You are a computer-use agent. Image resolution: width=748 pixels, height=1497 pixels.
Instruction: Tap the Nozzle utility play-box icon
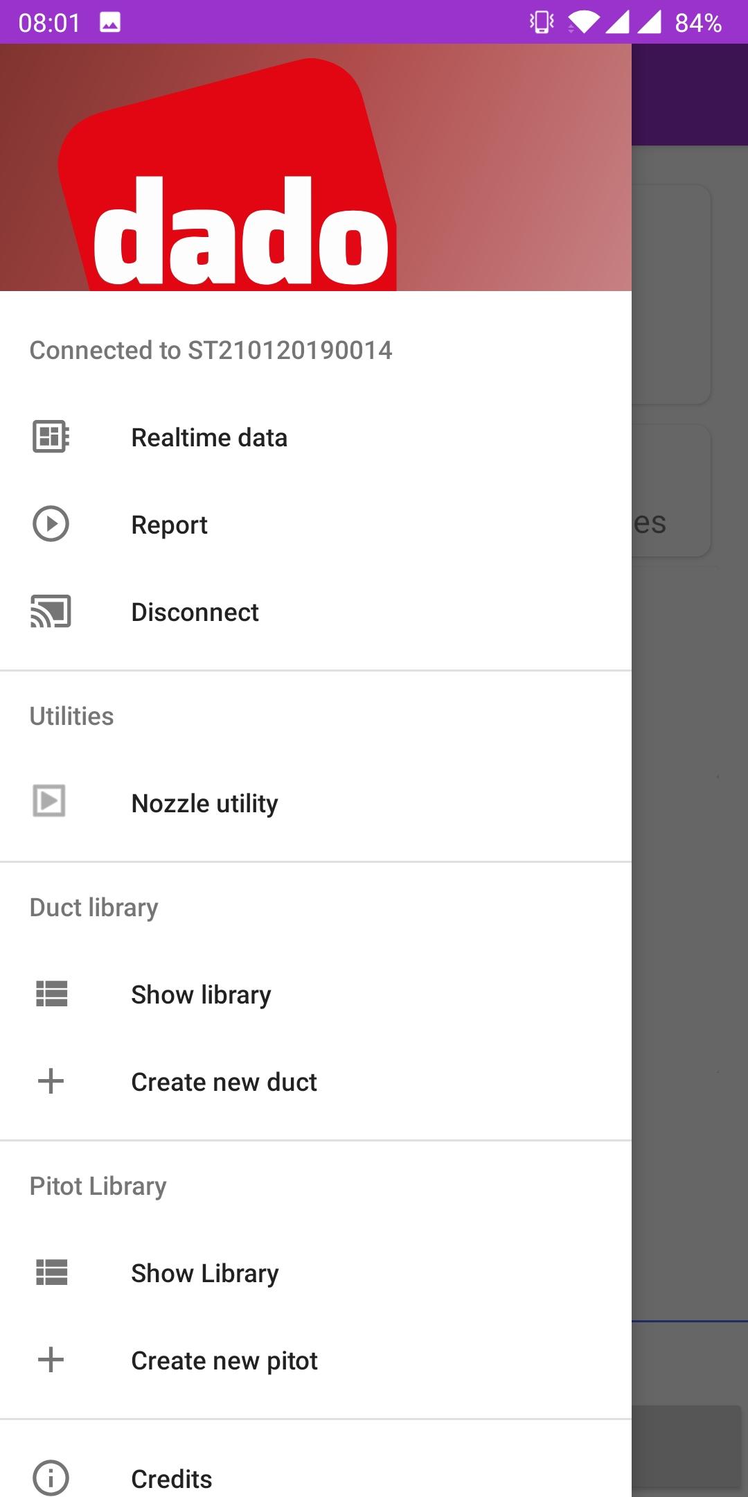tap(50, 802)
